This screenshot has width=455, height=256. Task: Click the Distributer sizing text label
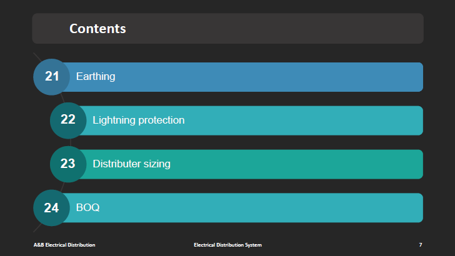[x=131, y=164]
